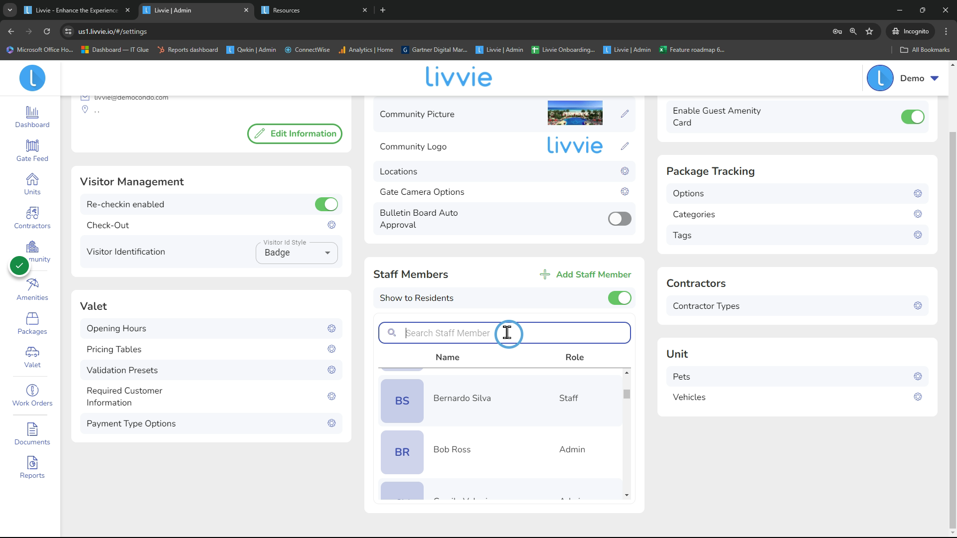Toggle Enable Guest Amenity Card
957x538 pixels.
point(913,117)
